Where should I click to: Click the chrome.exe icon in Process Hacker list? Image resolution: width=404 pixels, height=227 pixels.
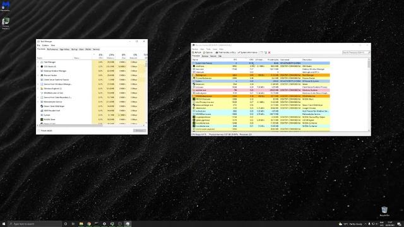click(x=194, y=108)
